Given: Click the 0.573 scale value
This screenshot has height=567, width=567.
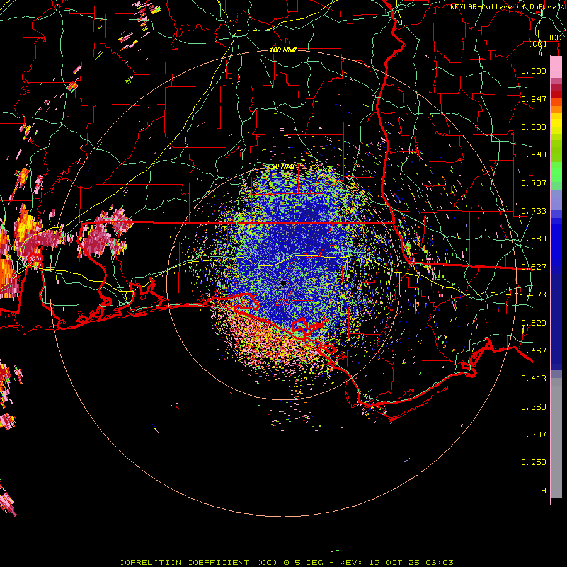Looking at the screenshot, I should [x=534, y=295].
